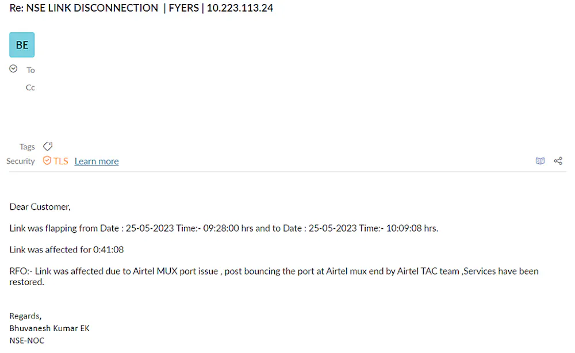Click the Tags label

[x=27, y=147]
